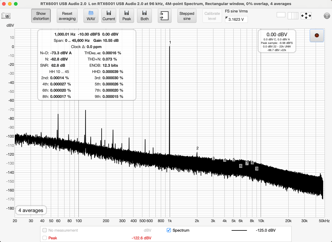
Task: Click the four-arrow fit-to-view icon
Action: point(306,16)
